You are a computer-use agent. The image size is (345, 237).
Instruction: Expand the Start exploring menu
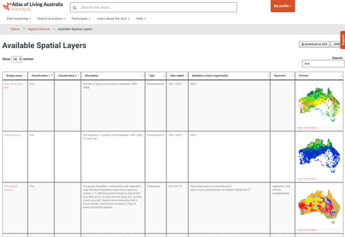pos(18,19)
